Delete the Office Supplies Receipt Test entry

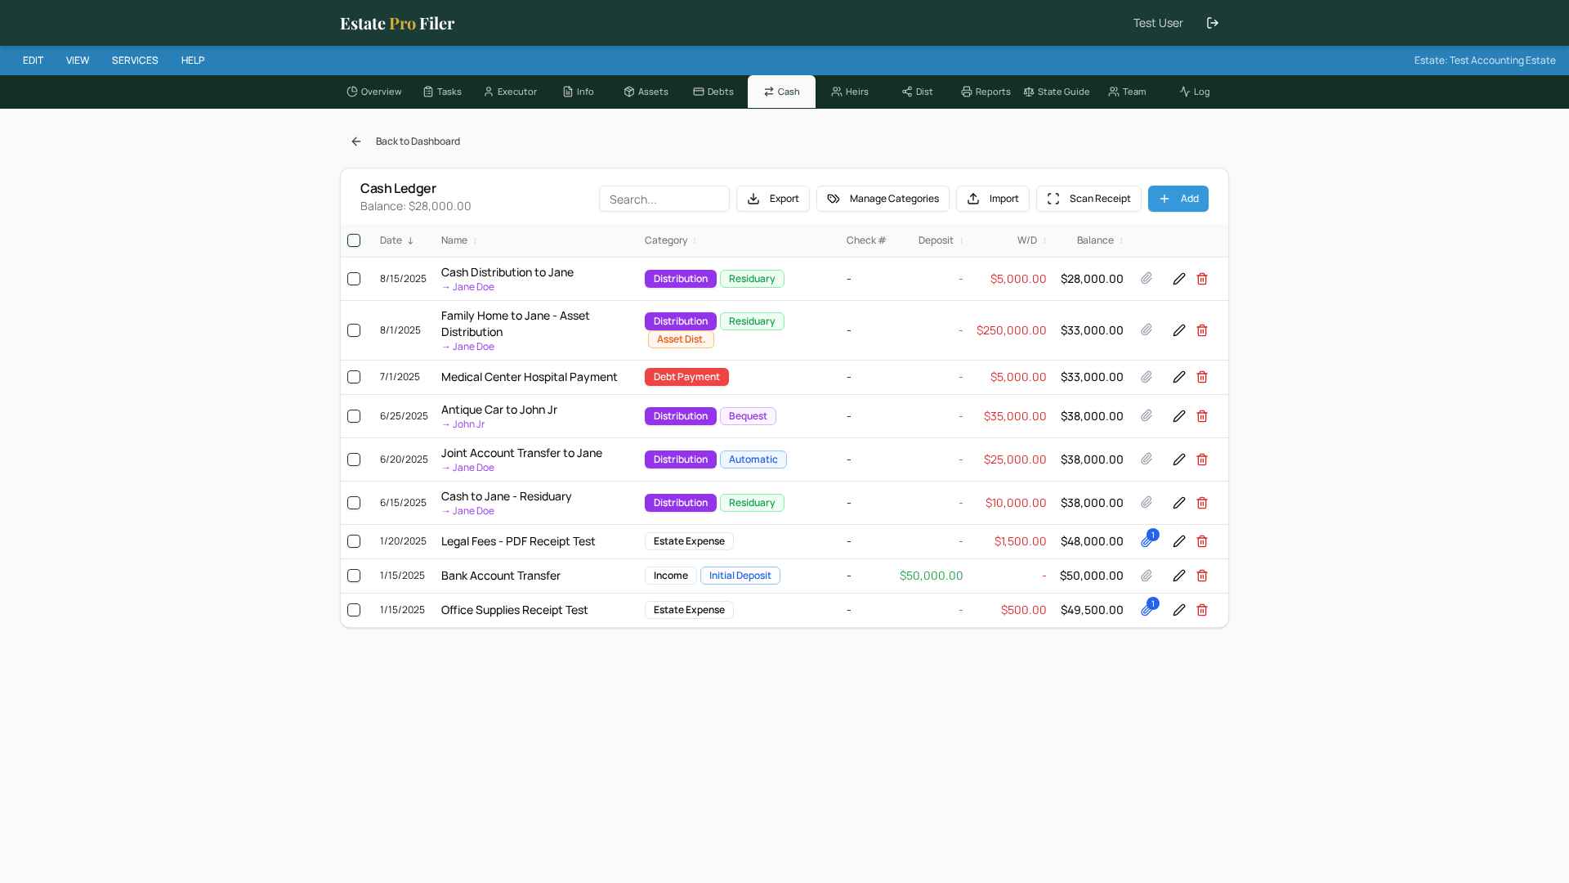coord(1202,610)
